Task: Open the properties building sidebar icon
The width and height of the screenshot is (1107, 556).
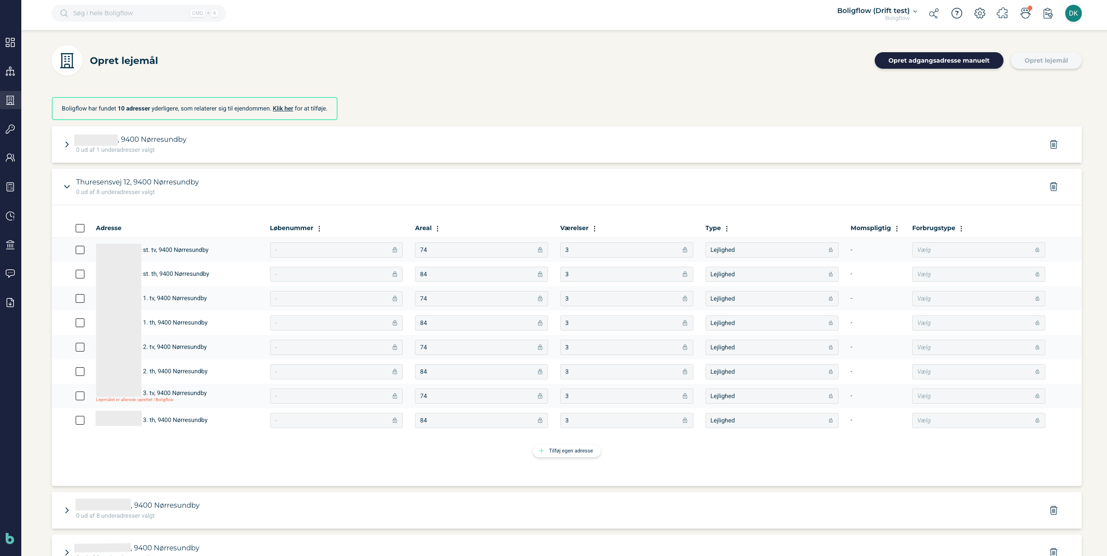Action: point(10,100)
